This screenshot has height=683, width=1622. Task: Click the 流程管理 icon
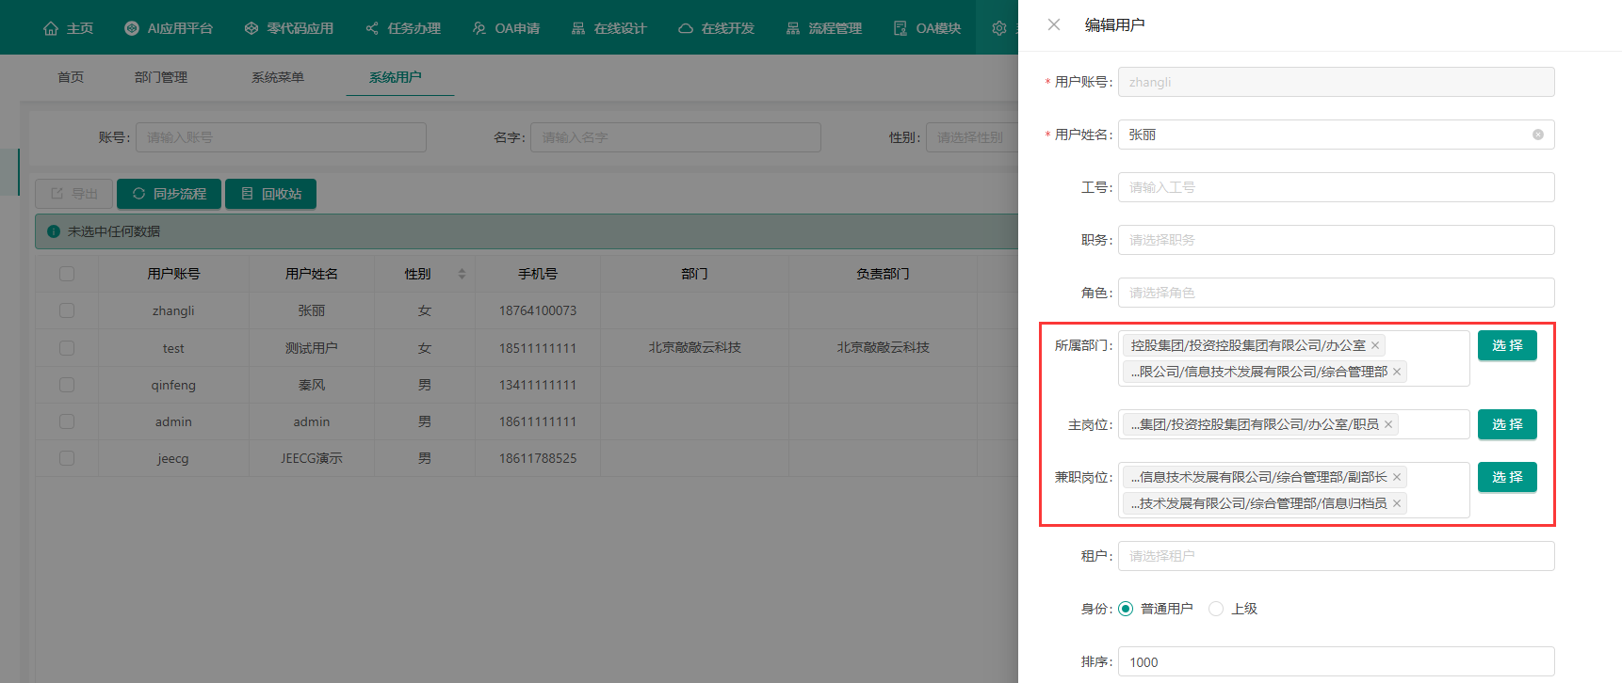[793, 28]
